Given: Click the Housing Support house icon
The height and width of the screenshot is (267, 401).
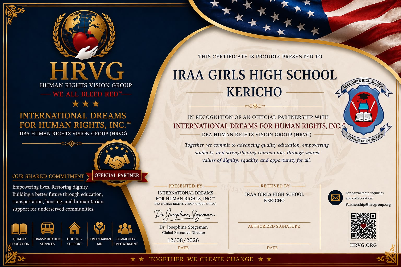Looking at the screenshot, I should 74,228.
